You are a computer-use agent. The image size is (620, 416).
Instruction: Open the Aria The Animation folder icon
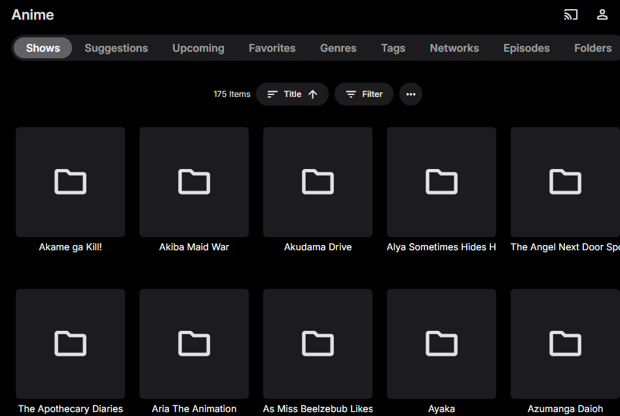point(194,343)
